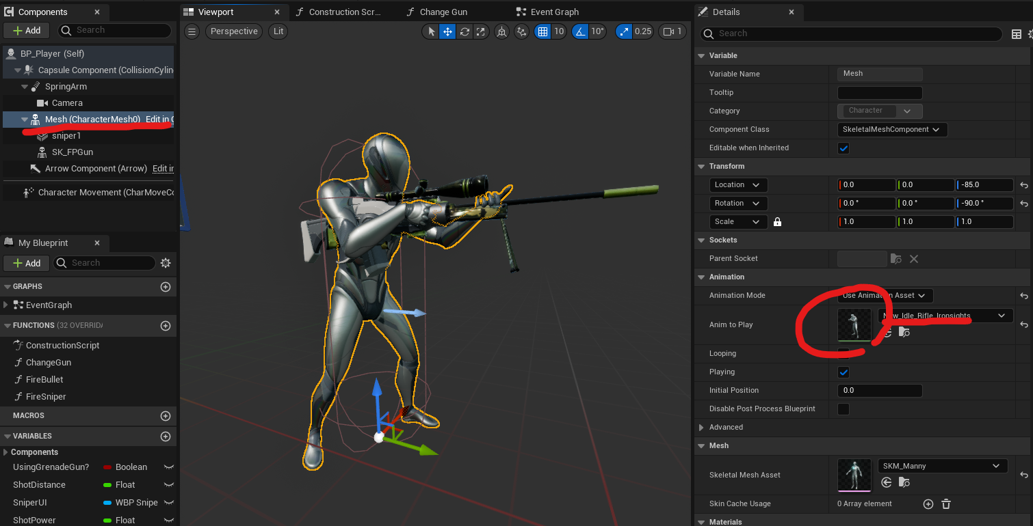The height and width of the screenshot is (526, 1033).
Task: Open the Animation Mode dropdown
Action: 885,295
